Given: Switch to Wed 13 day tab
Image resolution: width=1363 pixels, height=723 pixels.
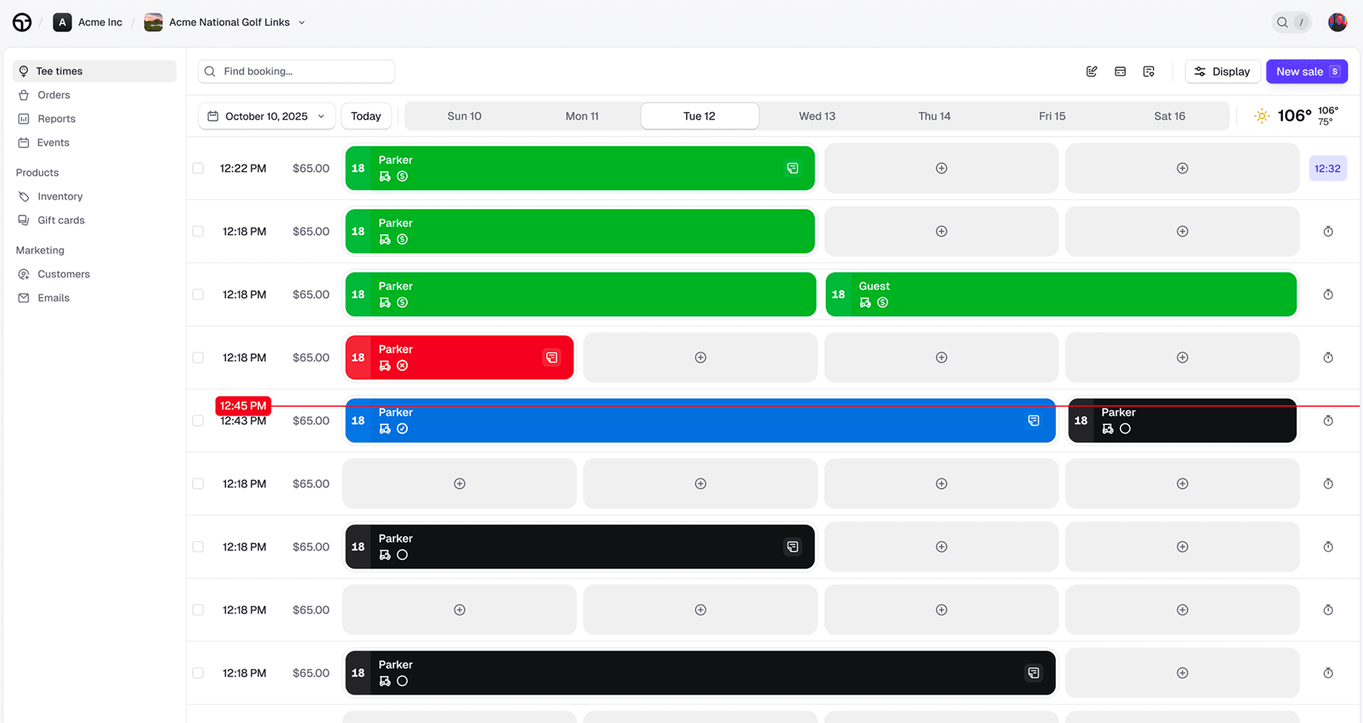Looking at the screenshot, I should click(817, 116).
